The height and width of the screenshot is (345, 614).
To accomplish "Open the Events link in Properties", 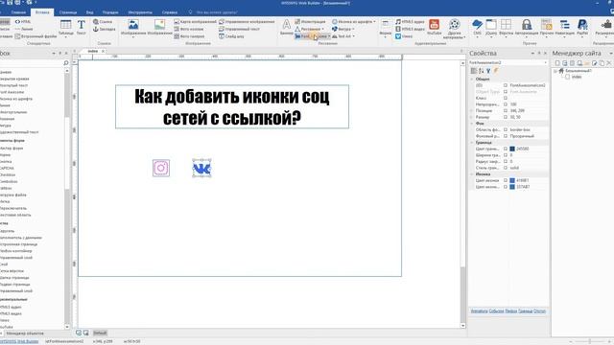I will point(496,311).
